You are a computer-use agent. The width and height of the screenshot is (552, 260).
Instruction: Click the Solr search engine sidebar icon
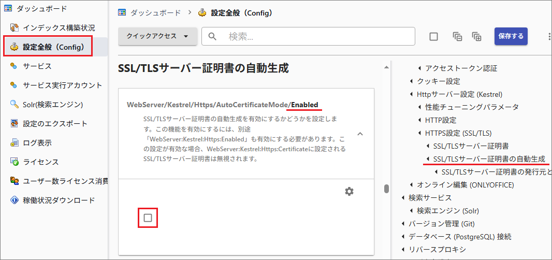point(14,105)
